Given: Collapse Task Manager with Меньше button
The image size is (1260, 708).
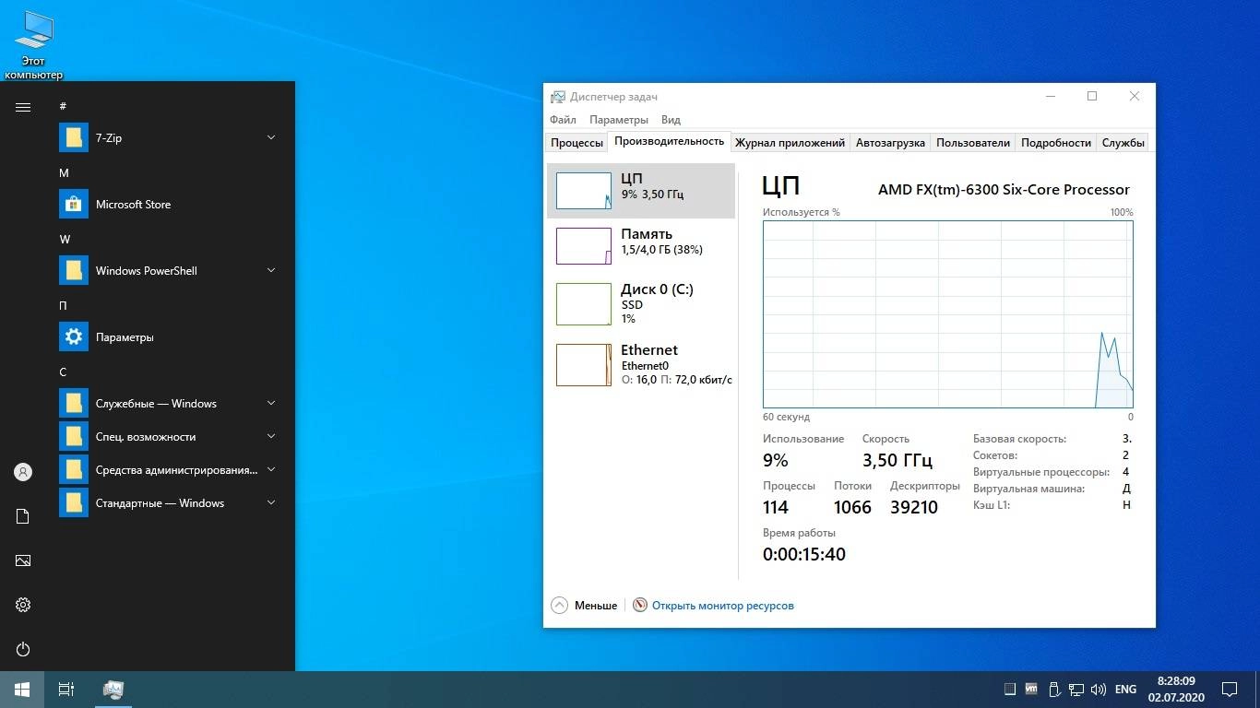Looking at the screenshot, I should pyautogui.click(x=584, y=606).
